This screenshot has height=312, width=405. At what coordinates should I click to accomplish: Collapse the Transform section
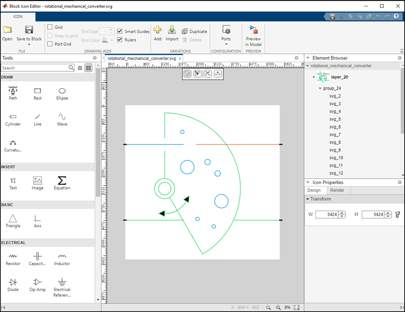click(308, 199)
